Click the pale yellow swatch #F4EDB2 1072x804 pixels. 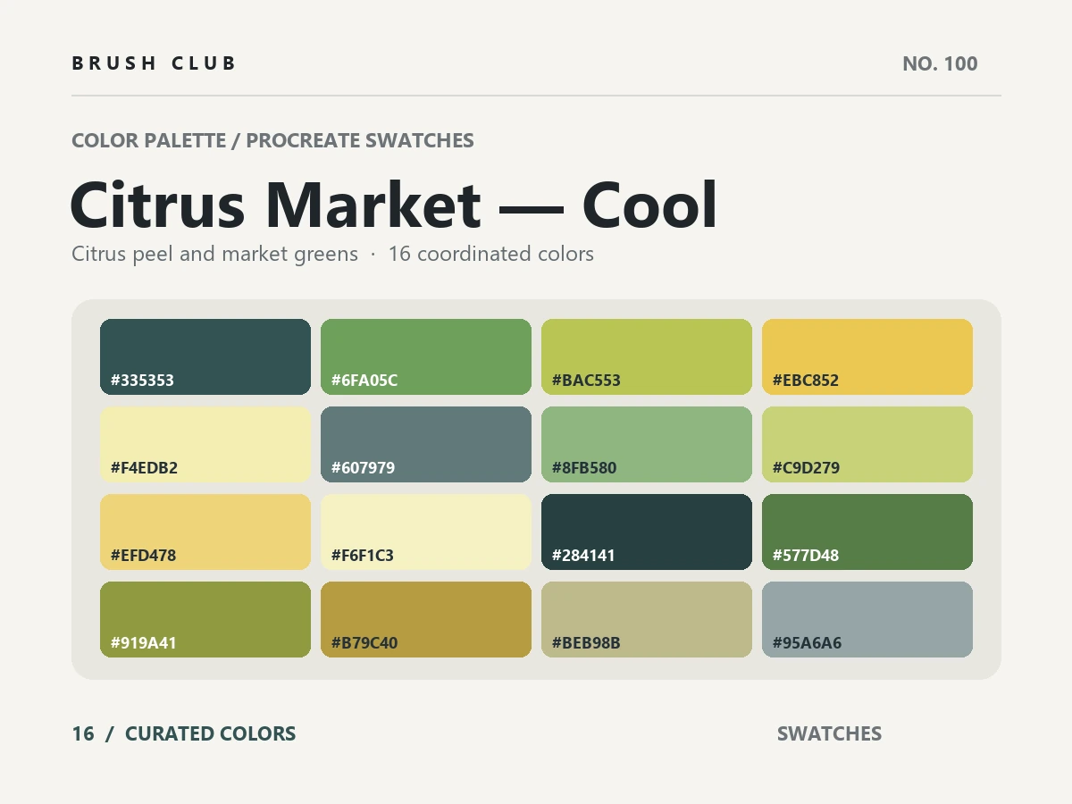(205, 445)
